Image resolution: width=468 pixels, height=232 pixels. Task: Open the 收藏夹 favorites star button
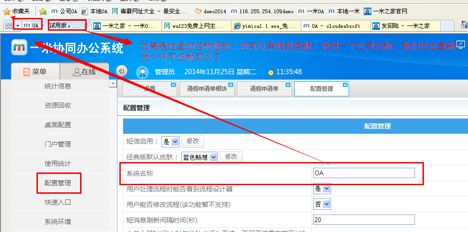coord(17,12)
